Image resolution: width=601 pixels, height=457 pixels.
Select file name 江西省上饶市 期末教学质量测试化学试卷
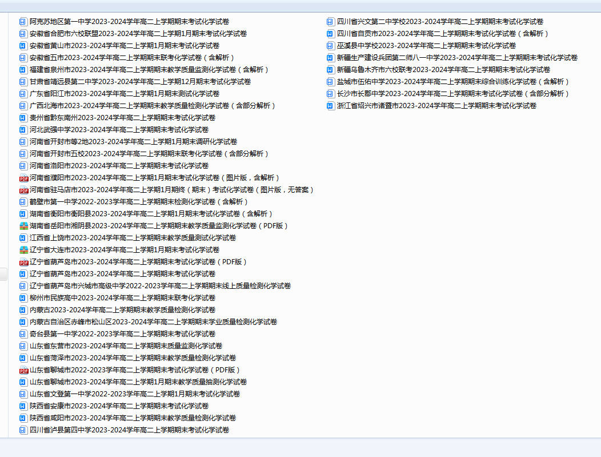[133, 238]
